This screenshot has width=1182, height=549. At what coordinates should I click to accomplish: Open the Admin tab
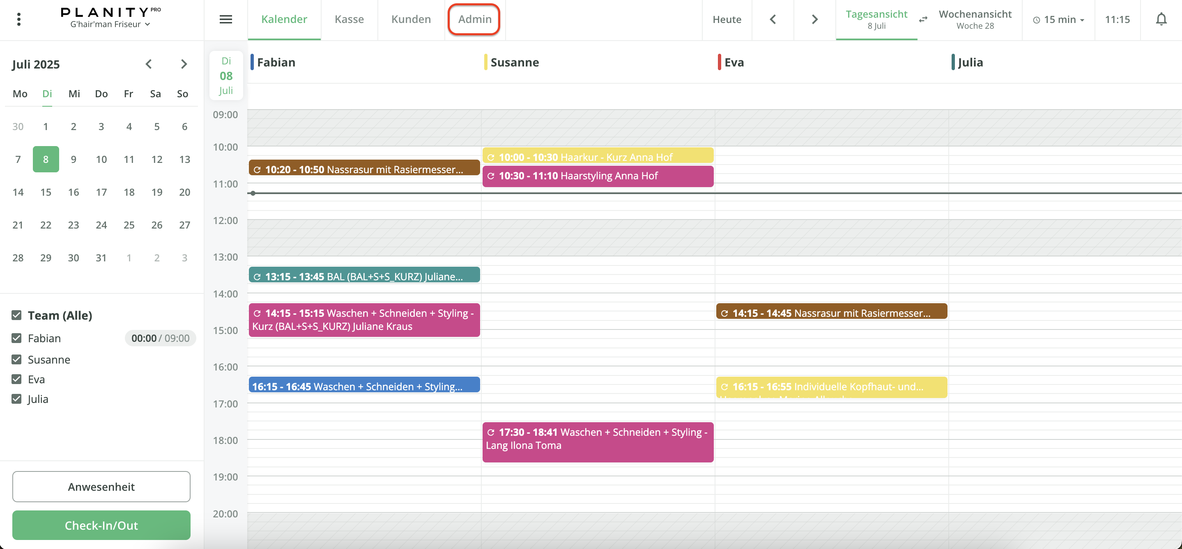(x=474, y=19)
